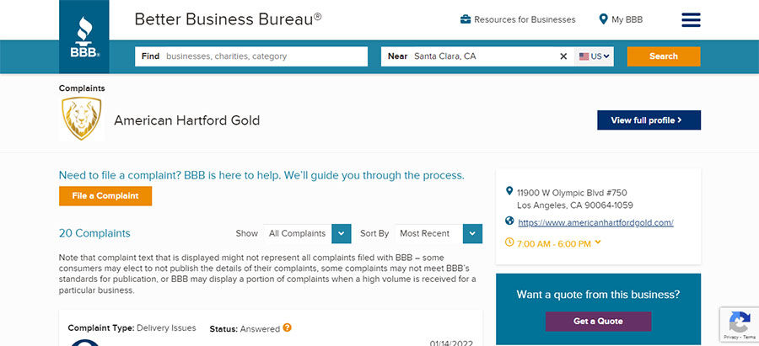
Task: Click the BBB torch logo
Action: (x=84, y=37)
